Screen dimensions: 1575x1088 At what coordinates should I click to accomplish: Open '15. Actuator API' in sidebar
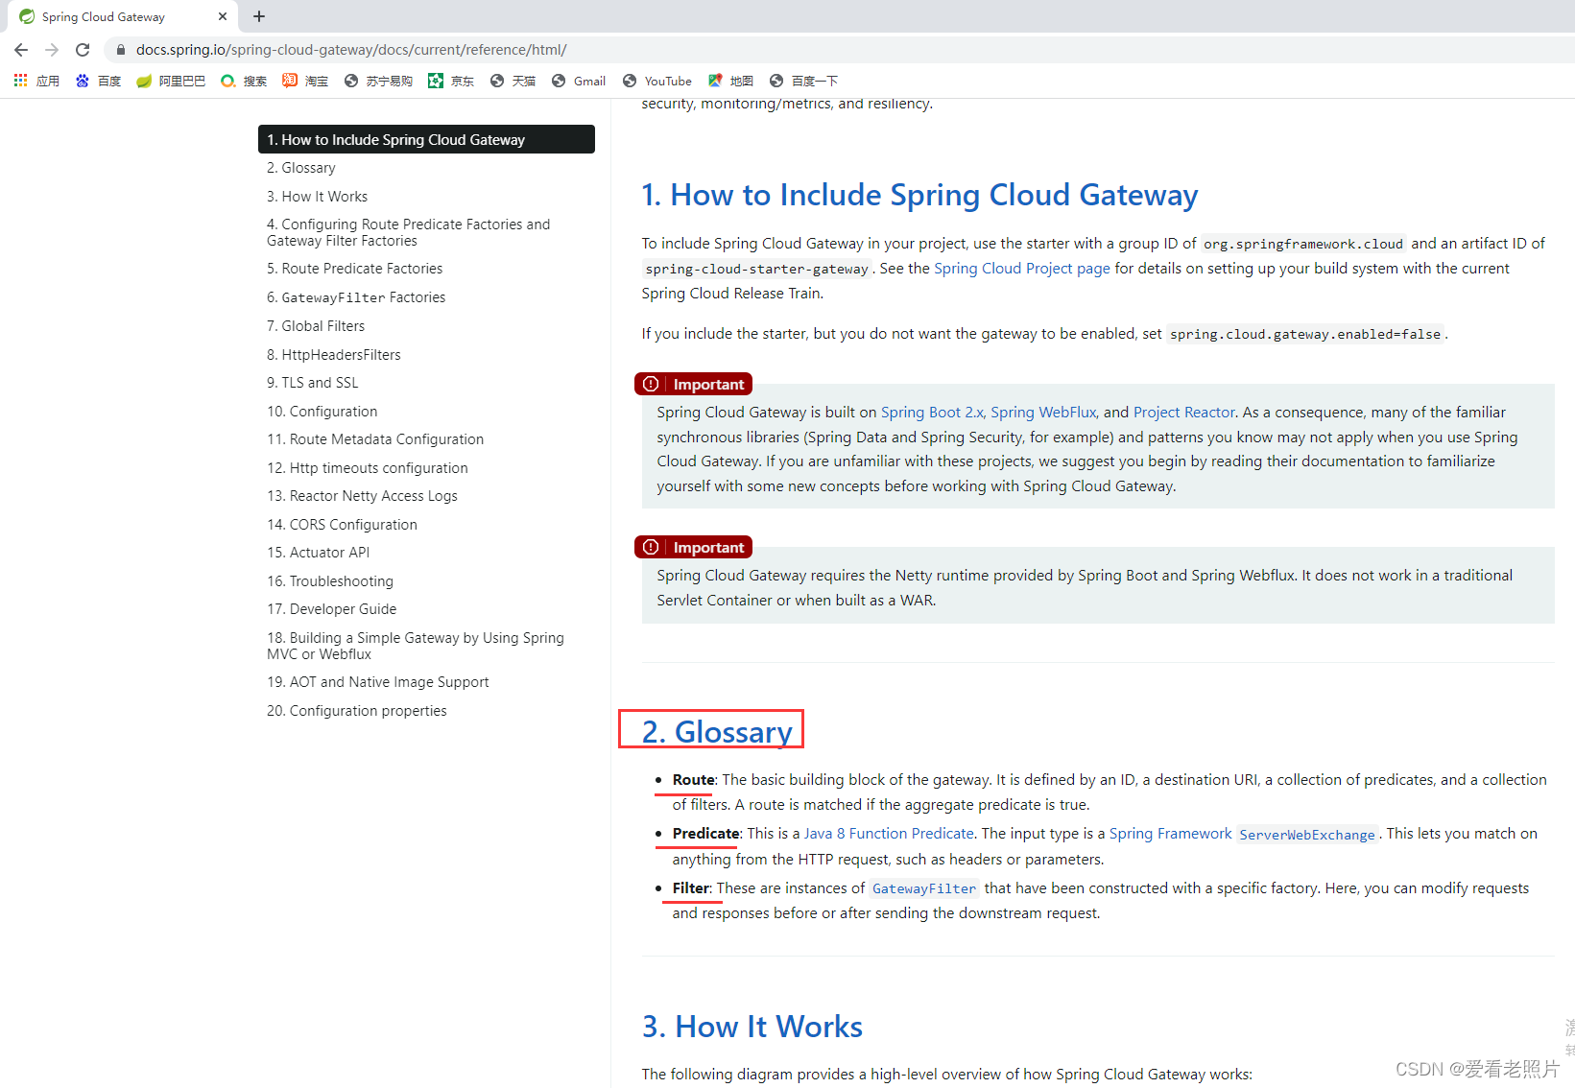click(319, 553)
